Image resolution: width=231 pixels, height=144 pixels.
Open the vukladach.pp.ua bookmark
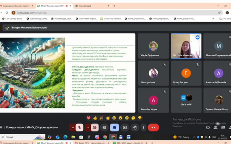[38, 19]
